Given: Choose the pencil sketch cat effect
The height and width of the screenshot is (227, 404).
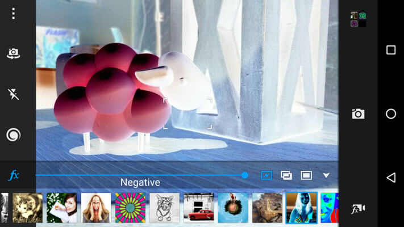Looking at the screenshot, I should coord(164,208).
